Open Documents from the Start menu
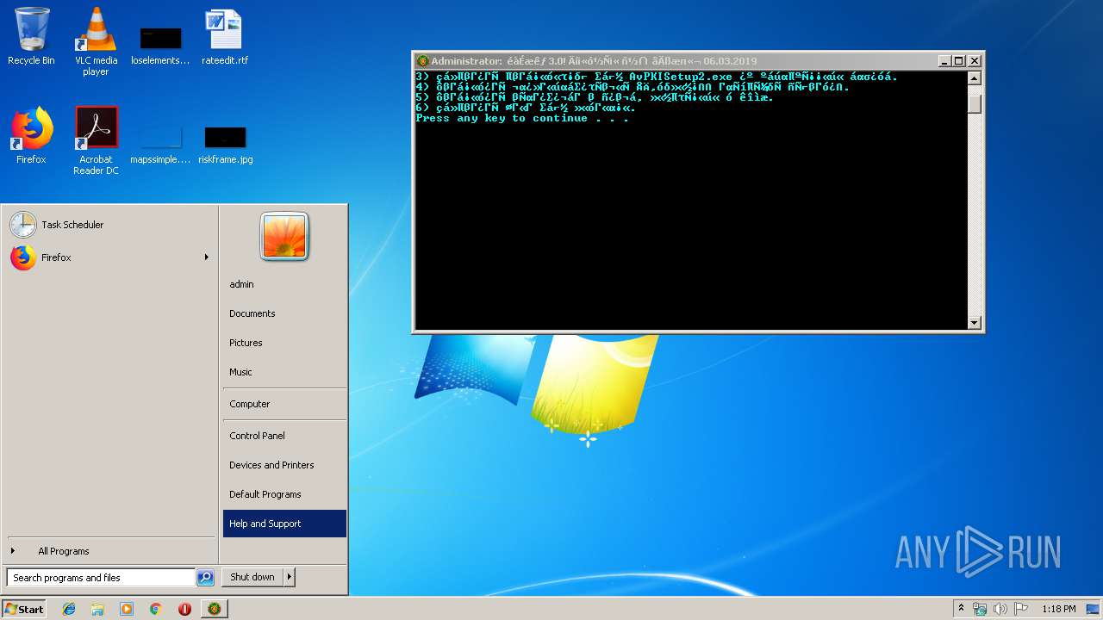1103x620 pixels. coord(284,313)
